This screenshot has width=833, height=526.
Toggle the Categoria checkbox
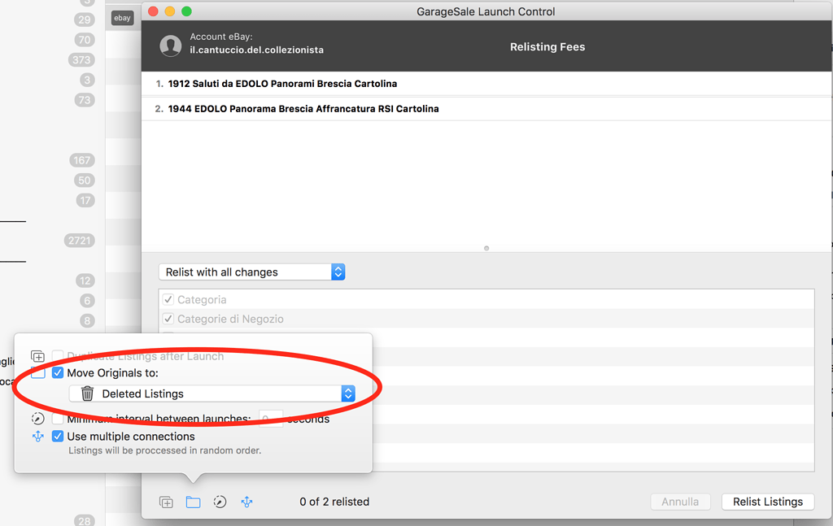tap(168, 299)
